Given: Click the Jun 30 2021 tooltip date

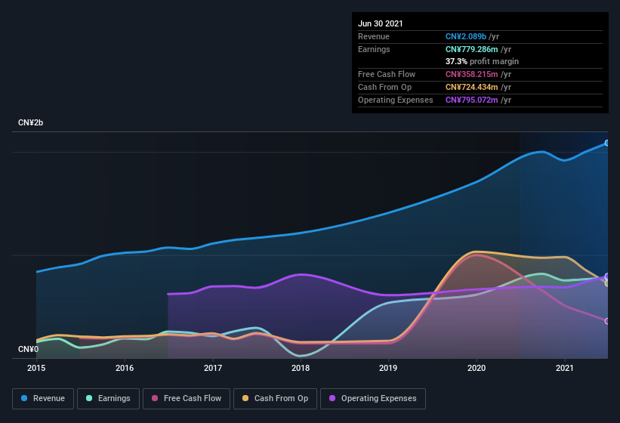Looking at the screenshot, I should click(381, 23).
